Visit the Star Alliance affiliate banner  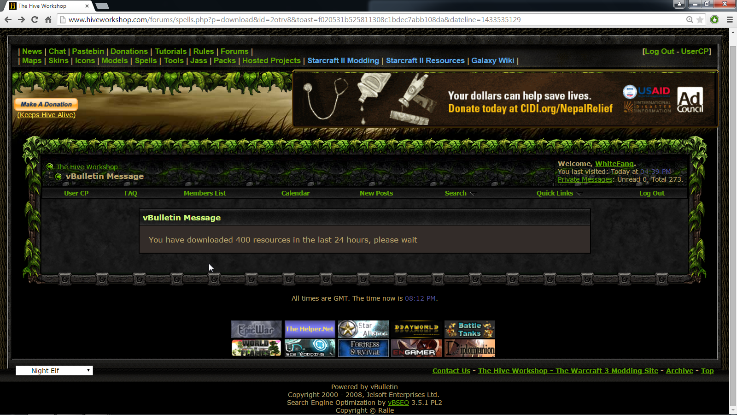[x=363, y=329]
